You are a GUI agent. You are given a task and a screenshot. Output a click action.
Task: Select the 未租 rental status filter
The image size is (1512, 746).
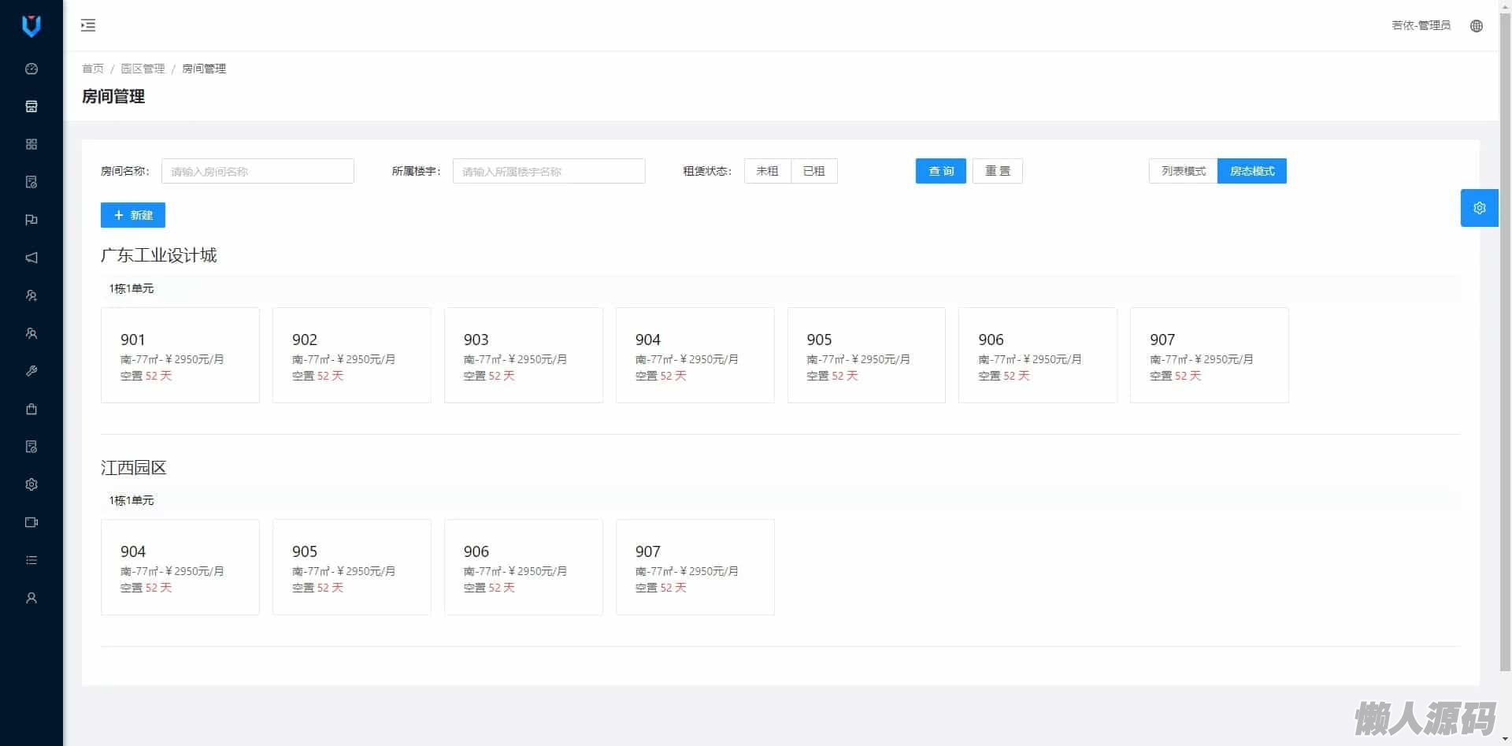tap(767, 171)
